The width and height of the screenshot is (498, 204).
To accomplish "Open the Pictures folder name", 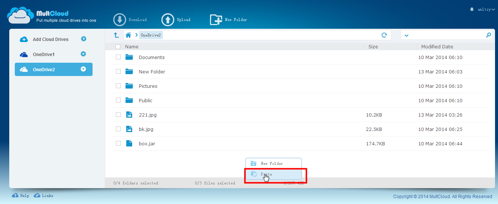I will 148,86.
